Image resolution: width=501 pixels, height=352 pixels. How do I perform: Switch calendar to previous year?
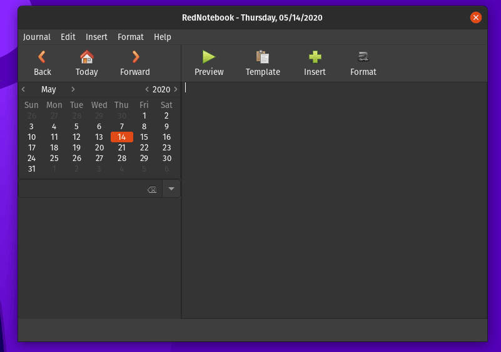[147, 89]
